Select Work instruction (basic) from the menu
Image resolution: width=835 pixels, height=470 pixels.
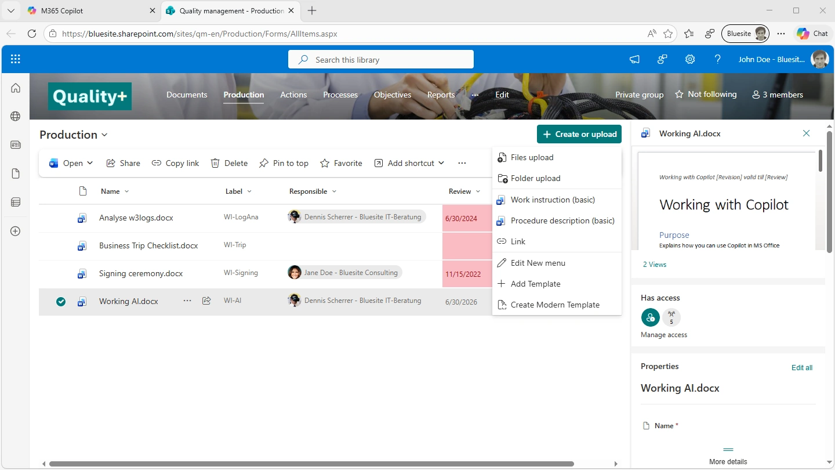(x=552, y=200)
